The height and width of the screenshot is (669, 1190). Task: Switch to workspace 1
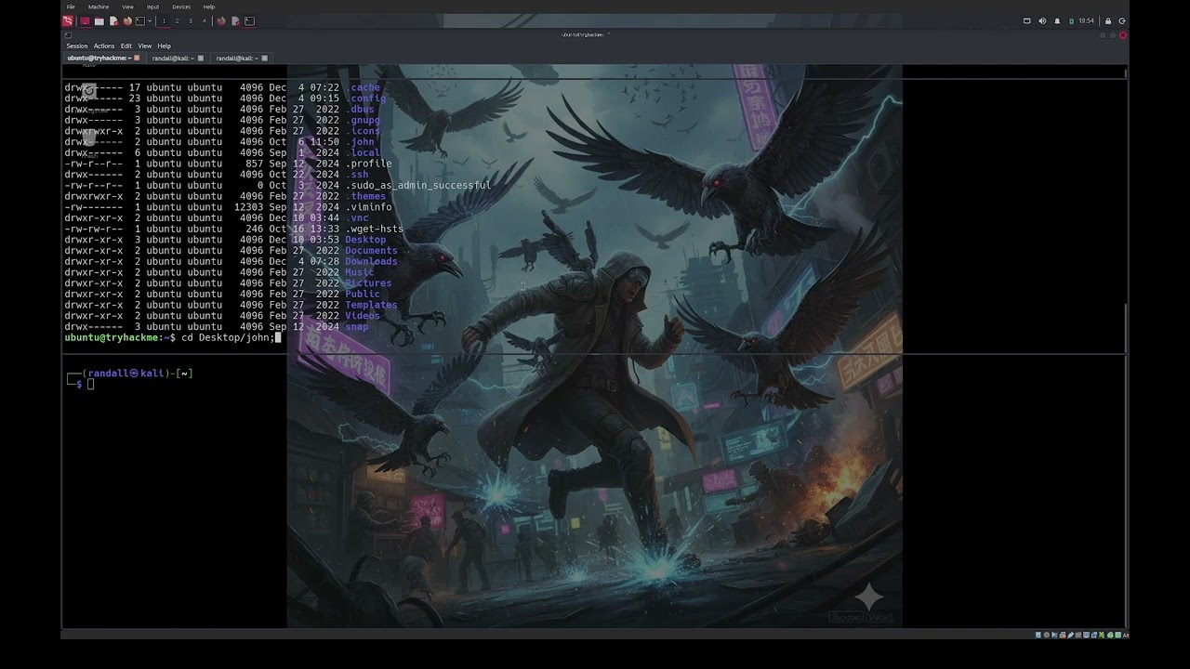pyautogui.click(x=164, y=20)
